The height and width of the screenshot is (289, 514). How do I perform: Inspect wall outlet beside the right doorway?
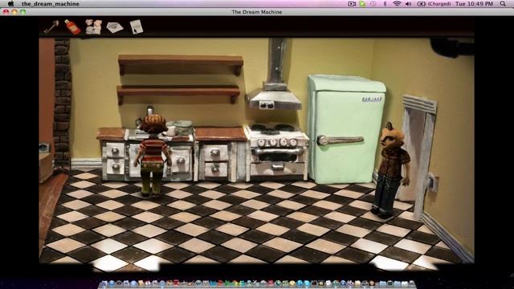tap(432, 182)
